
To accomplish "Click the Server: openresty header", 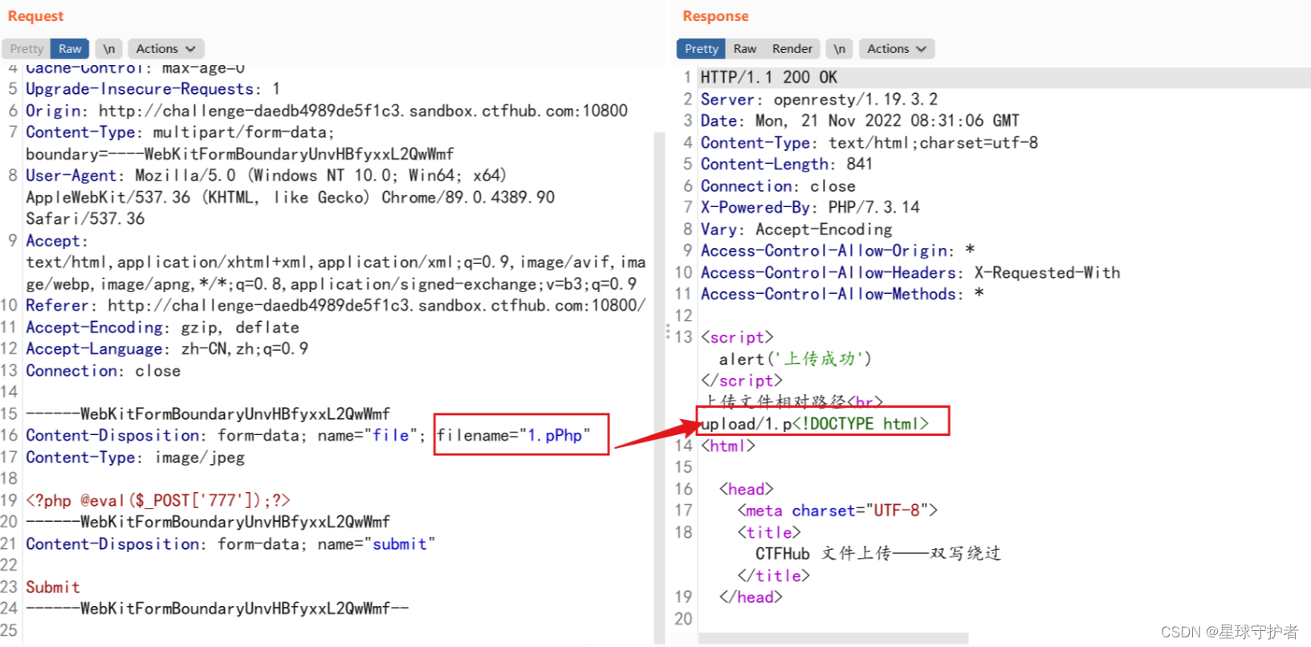I will [819, 100].
